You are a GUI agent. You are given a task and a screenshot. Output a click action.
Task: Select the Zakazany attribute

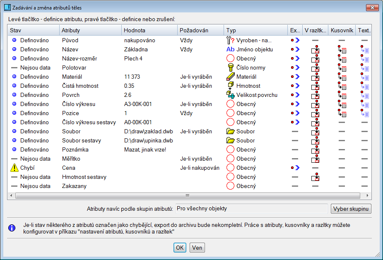point(74,186)
